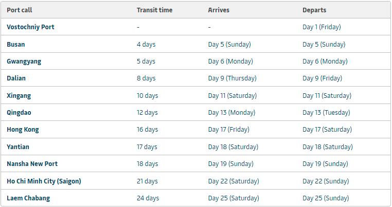Click the Arrives column header
Viewport: 392px width, 207px height.
pos(219,10)
